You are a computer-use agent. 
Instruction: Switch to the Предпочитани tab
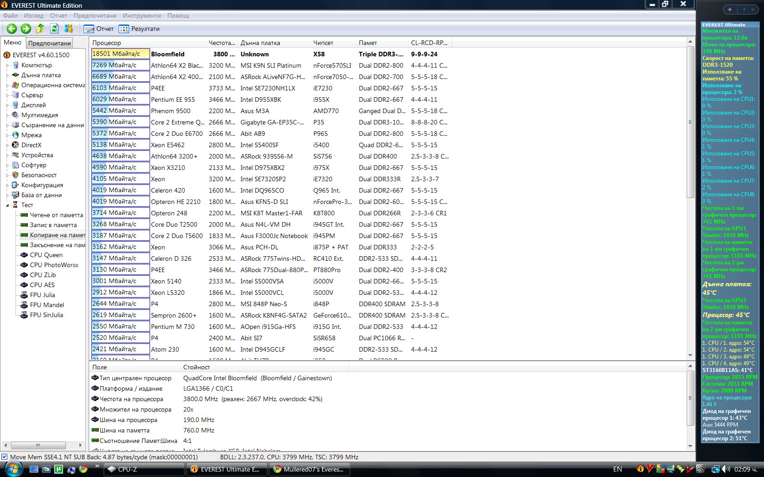click(50, 43)
